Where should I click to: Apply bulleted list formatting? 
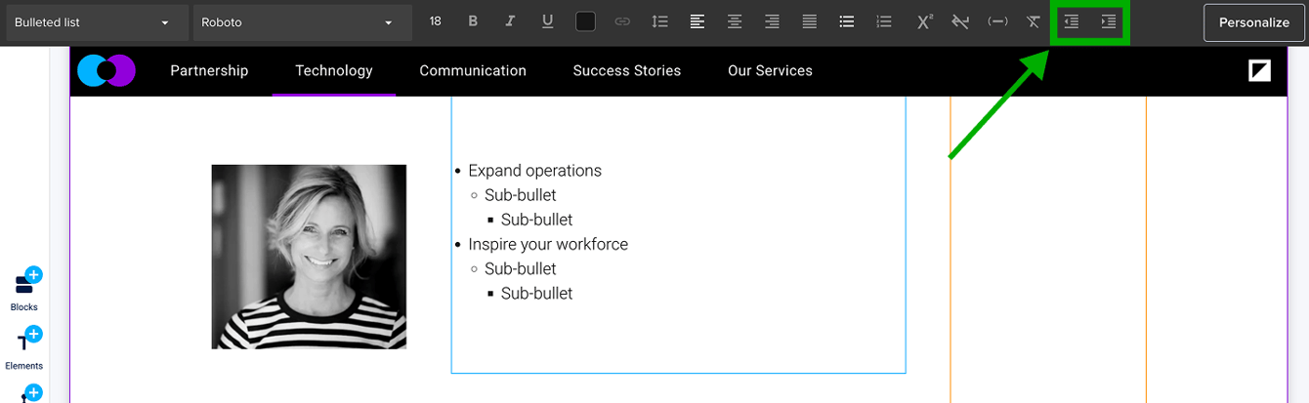[847, 21]
